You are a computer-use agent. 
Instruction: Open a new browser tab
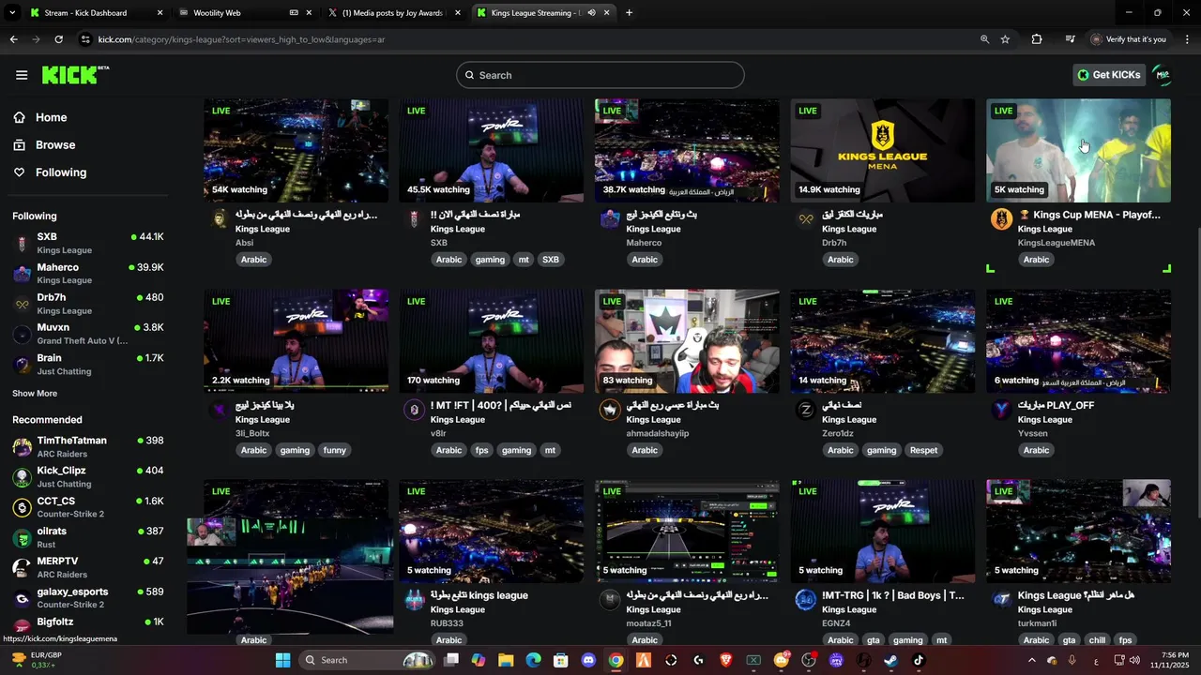pos(629,13)
